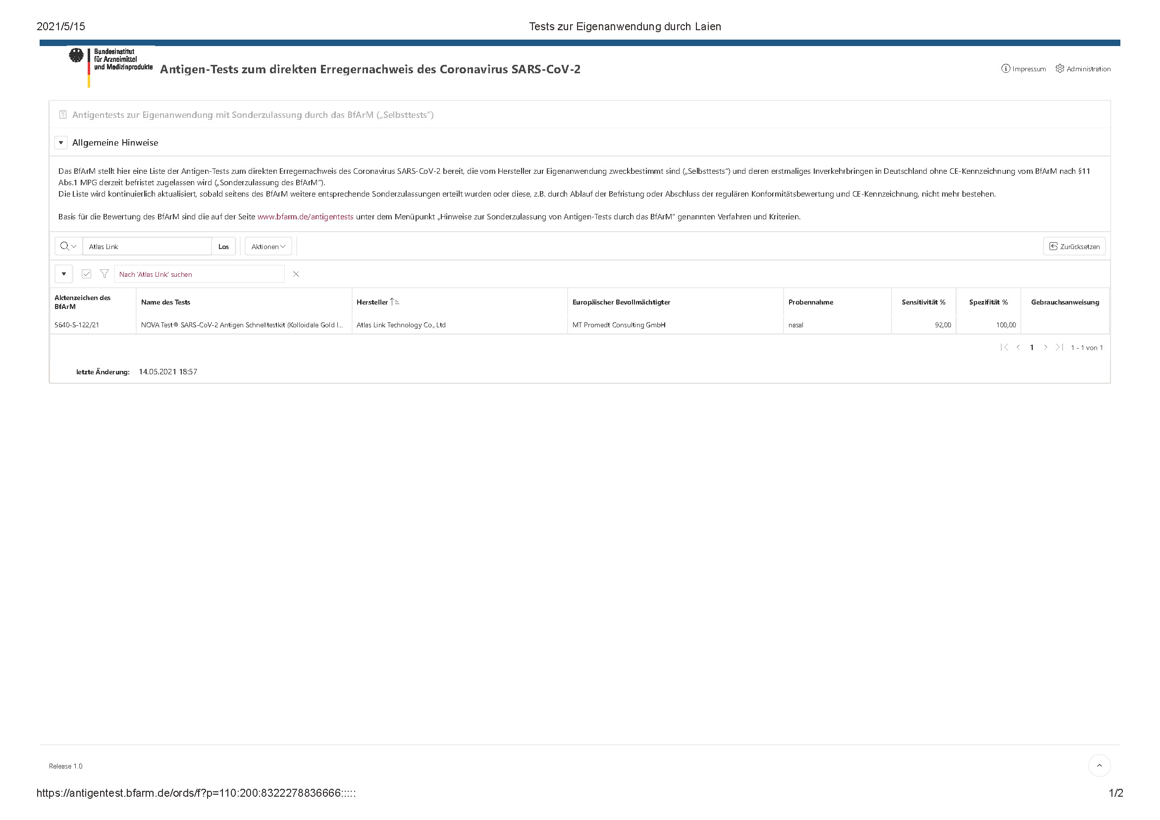Go to last page of results

point(1059,347)
